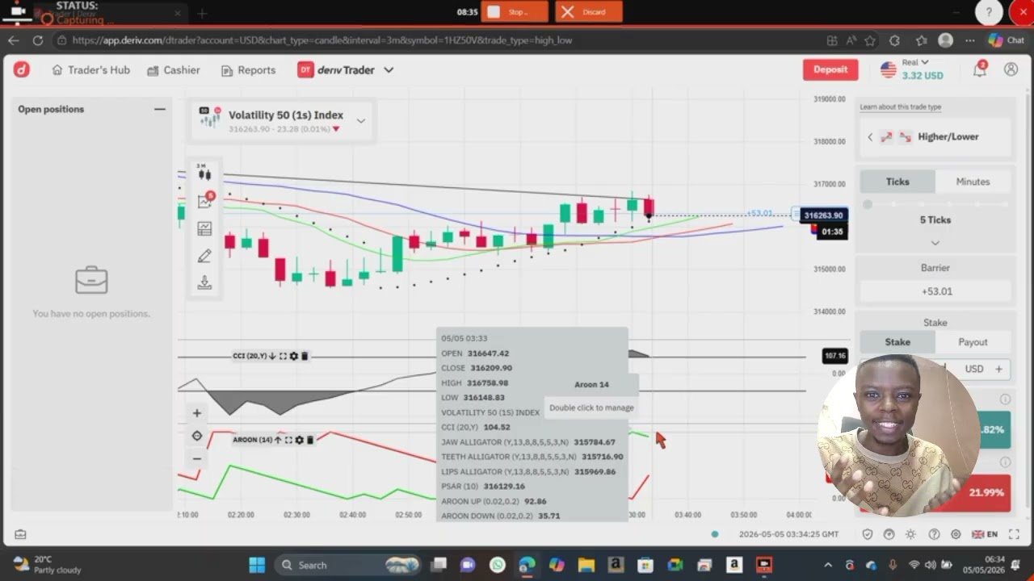Open AROON (14) settings gear
This screenshot has width=1034, height=581.
[x=299, y=440]
